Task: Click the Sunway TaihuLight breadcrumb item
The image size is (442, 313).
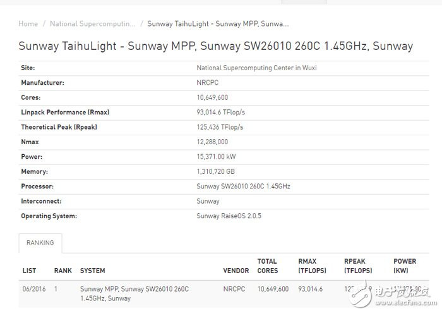Action: click(x=218, y=24)
